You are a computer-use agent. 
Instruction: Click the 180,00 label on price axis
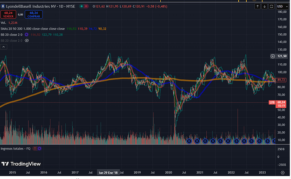282,12
